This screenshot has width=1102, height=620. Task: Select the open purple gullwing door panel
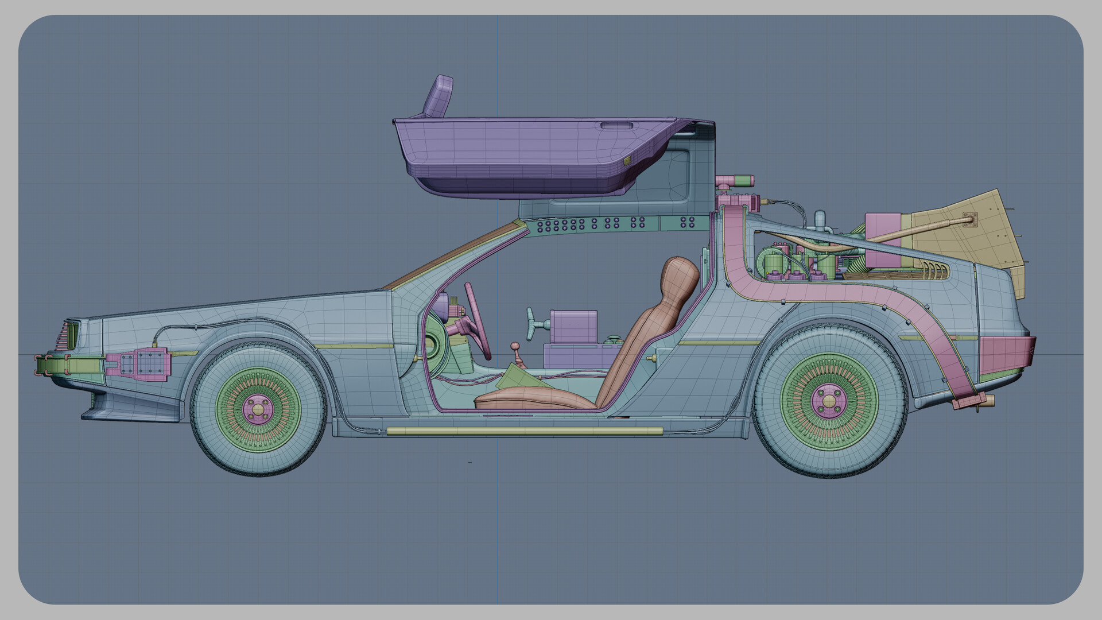(x=534, y=155)
